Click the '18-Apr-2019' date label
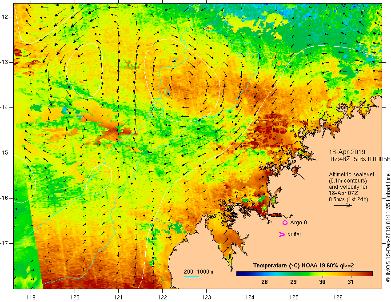391x302 pixels. pyautogui.click(x=347, y=152)
